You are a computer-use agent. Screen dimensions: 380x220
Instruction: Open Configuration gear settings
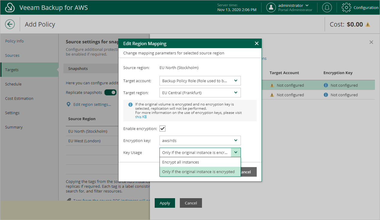point(346,7)
